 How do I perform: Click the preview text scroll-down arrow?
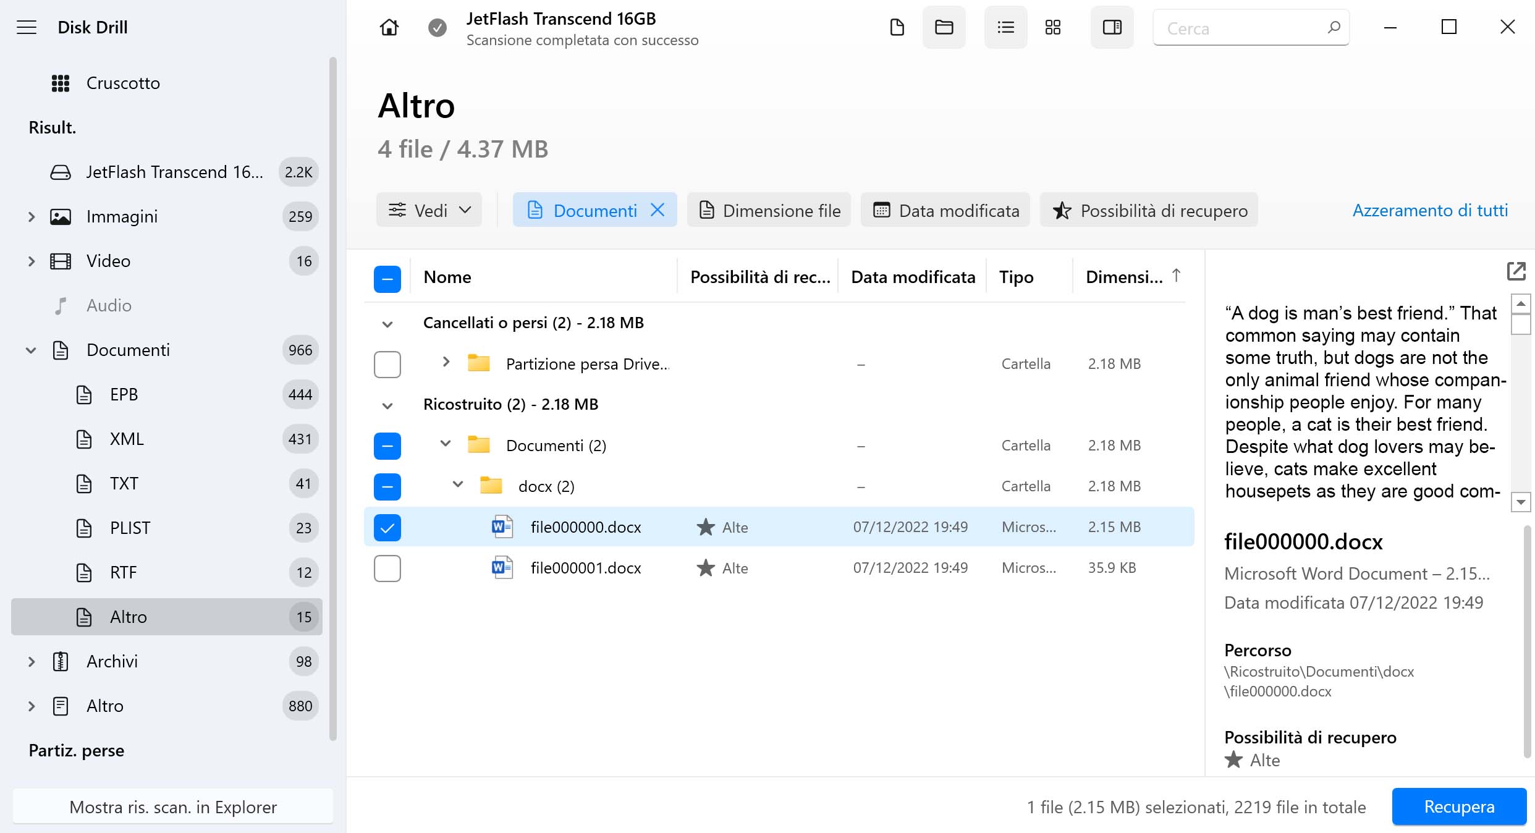[x=1521, y=502]
